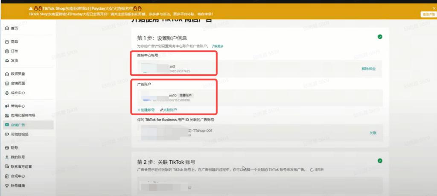Click 关联 beside the TTshop-001 account
437x196 pixels.
pyautogui.click(x=373, y=133)
